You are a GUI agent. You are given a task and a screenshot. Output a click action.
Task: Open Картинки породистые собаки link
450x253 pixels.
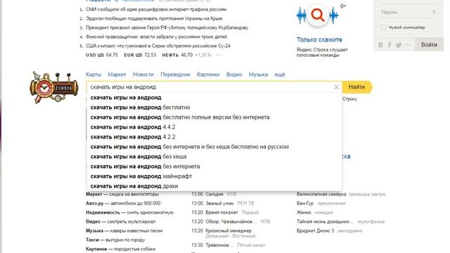[x=120, y=249]
